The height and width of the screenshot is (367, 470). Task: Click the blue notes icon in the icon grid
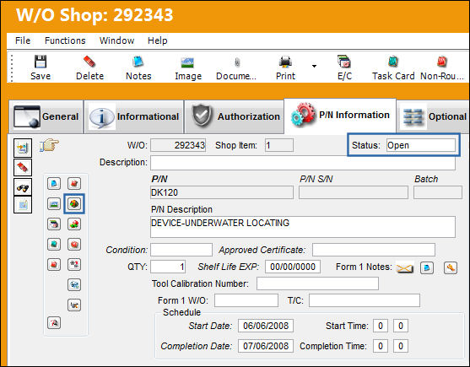tap(54, 183)
